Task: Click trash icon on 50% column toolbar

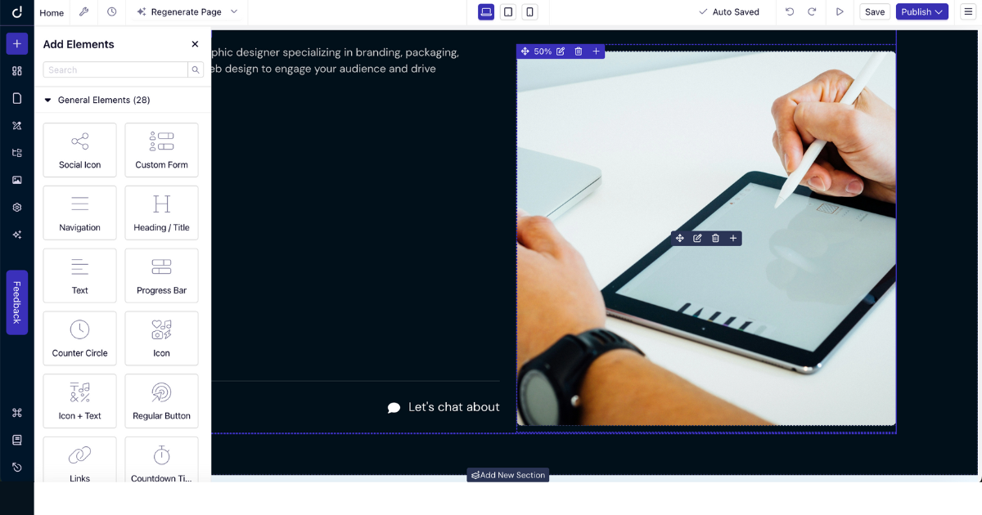Action: (x=579, y=51)
